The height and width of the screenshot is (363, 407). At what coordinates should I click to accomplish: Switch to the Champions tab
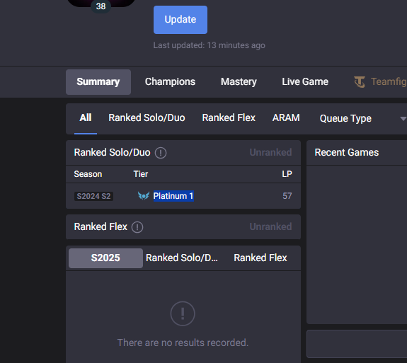170,82
